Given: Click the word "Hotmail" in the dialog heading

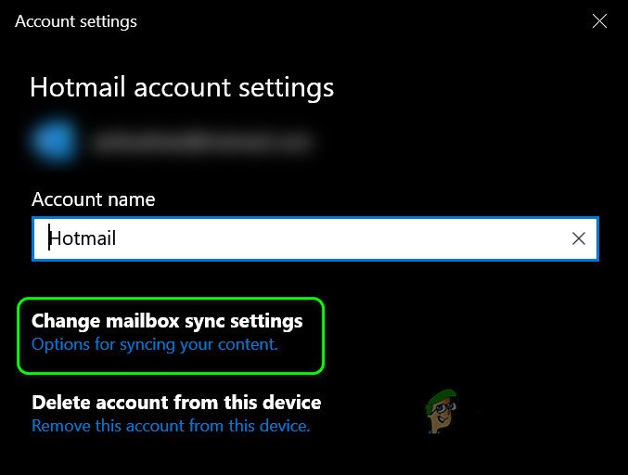Looking at the screenshot, I should coord(79,87).
